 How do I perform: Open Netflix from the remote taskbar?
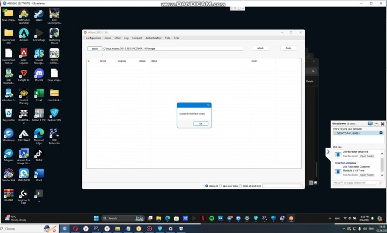[203, 218]
